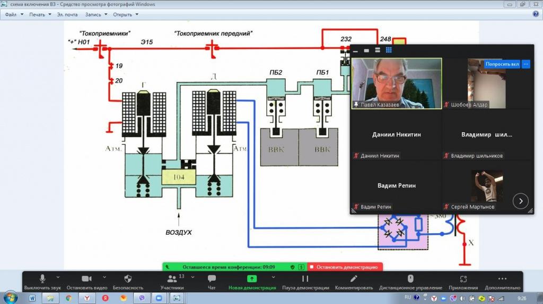Open the audio options arrow next to microphone
Screen dimensions: 543x304
(58, 277)
